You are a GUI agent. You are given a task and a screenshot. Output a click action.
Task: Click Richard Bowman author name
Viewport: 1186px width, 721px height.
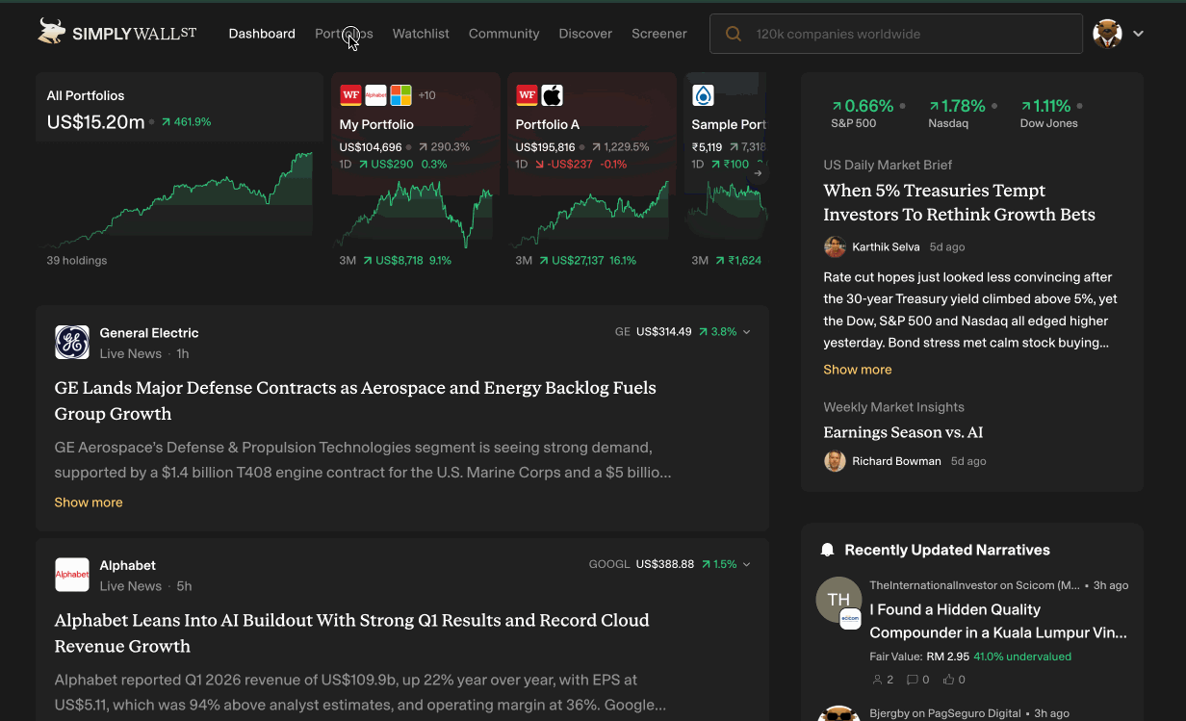(x=896, y=461)
